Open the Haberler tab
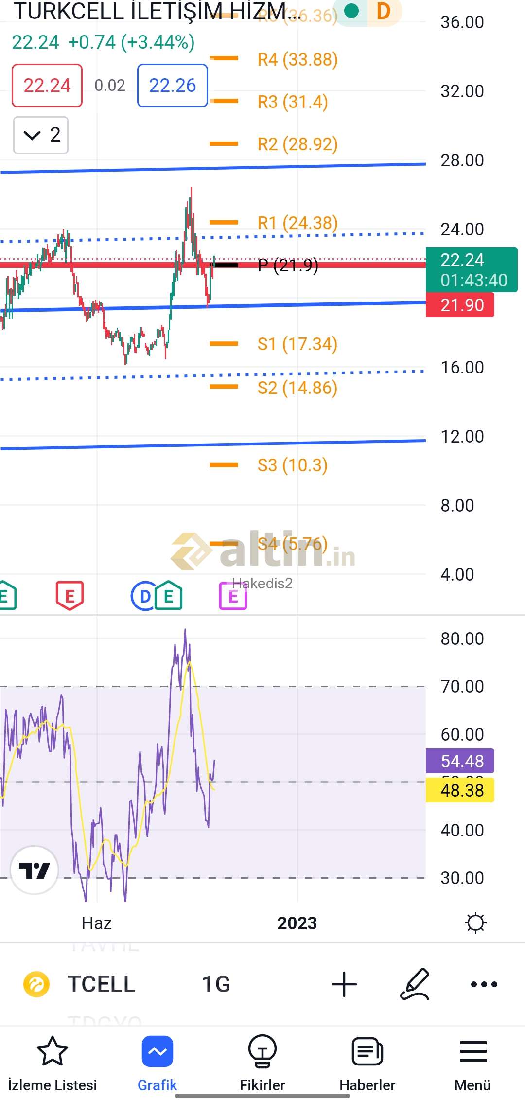Image resolution: width=525 pixels, height=1101 pixels. [367, 1064]
